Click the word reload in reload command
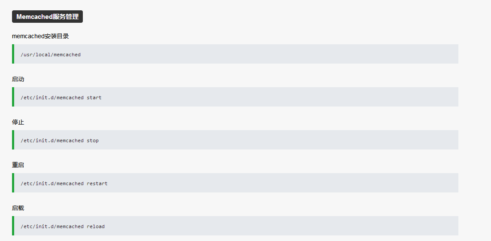 [x=96, y=226]
